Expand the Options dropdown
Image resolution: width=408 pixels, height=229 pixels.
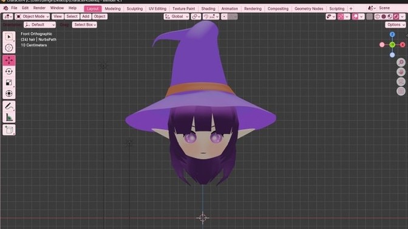coord(395,25)
